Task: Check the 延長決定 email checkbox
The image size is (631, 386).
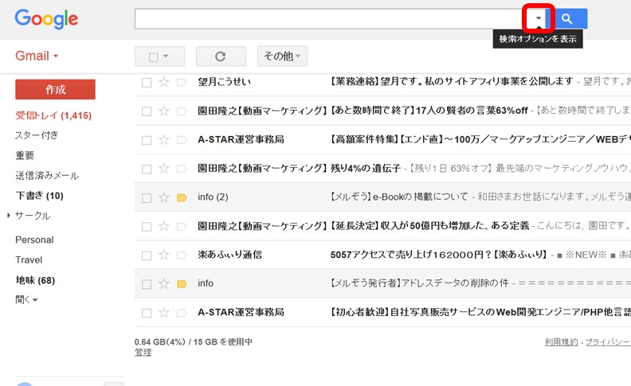Action: coord(147,227)
